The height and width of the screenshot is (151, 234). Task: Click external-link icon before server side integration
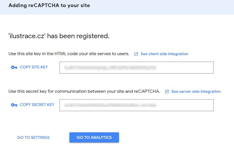(x=167, y=92)
